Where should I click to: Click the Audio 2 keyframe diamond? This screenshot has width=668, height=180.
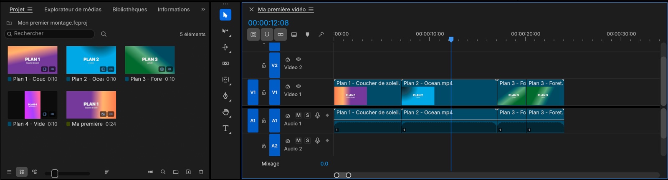(327, 140)
